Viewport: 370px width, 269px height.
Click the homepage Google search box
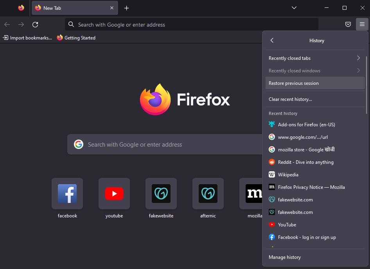[165, 144]
